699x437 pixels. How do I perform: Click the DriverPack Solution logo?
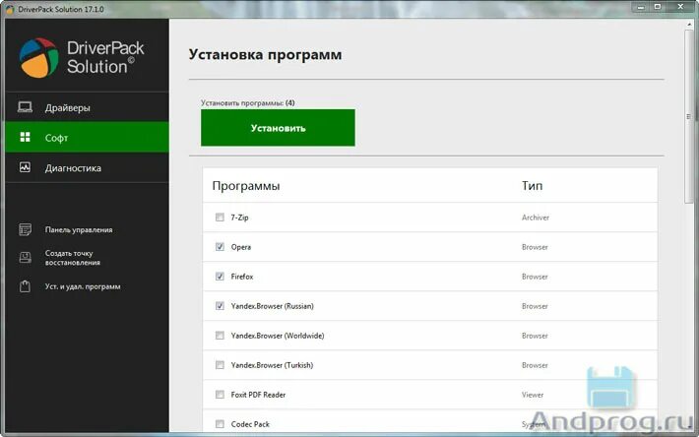tap(81, 57)
